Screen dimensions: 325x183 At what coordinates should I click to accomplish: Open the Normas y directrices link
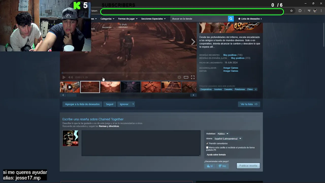(109, 126)
